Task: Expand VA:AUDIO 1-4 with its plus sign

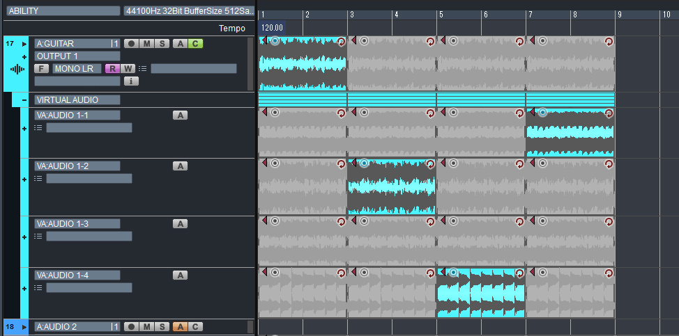Action: coord(24,289)
